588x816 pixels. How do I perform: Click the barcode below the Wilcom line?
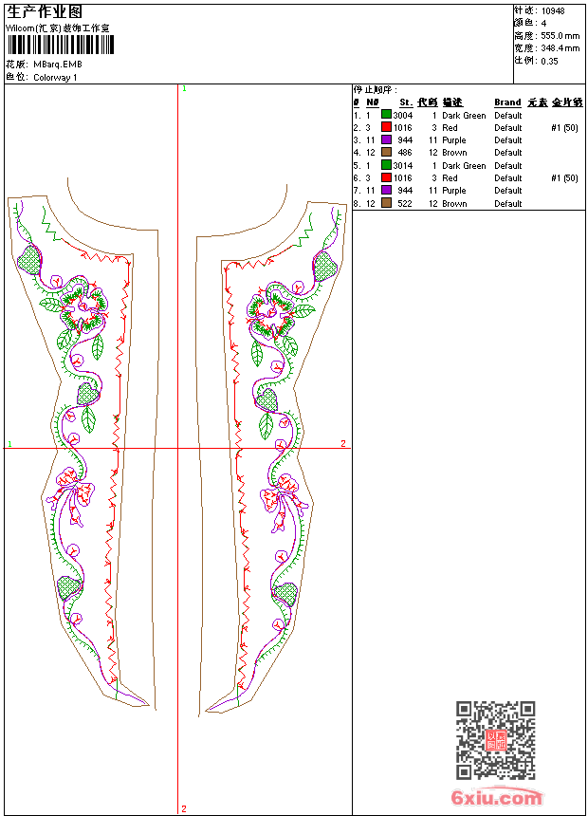(x=60, y=45)
